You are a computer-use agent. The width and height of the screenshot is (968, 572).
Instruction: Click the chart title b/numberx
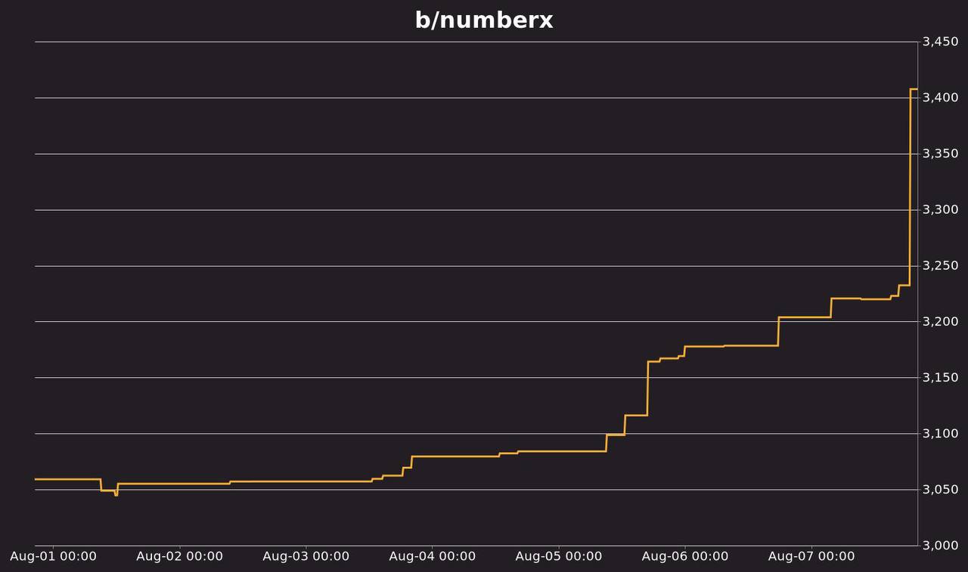pos(484,20)
